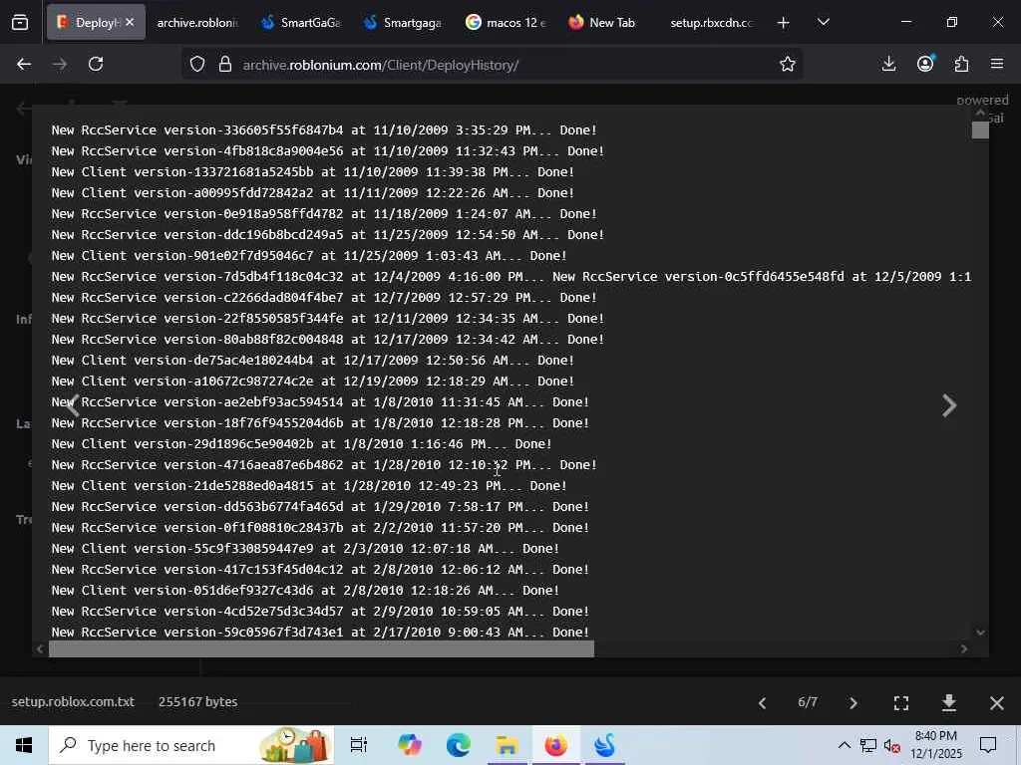Close the DeployHistory tab

pos(130,22)
